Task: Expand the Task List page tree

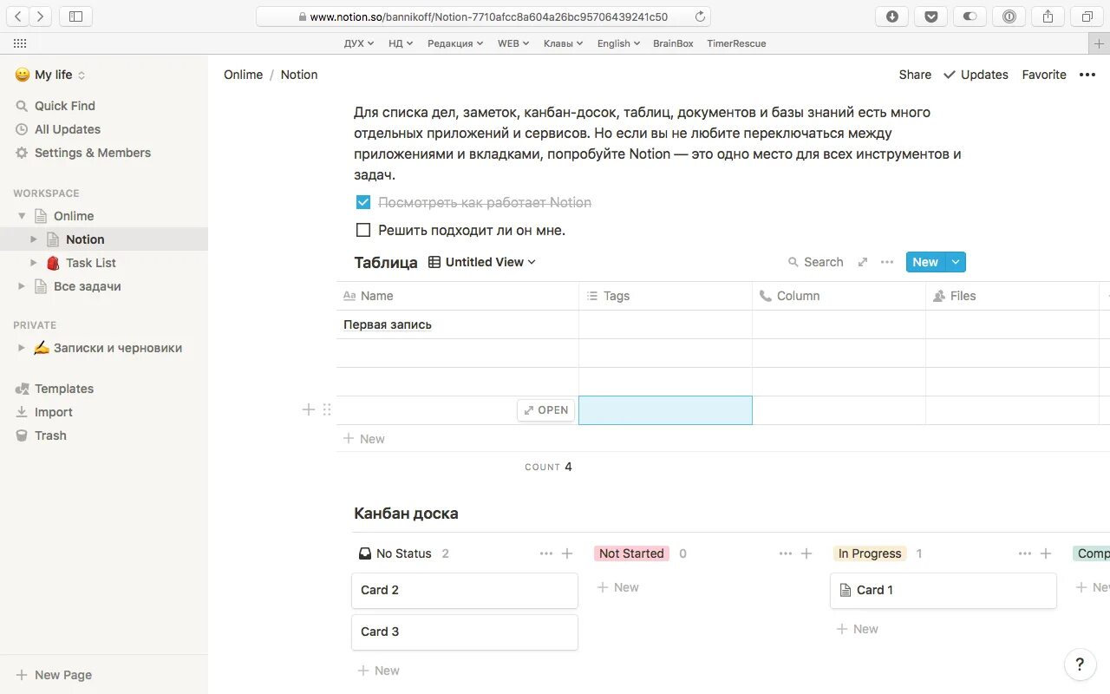Action: coord(34,263)
